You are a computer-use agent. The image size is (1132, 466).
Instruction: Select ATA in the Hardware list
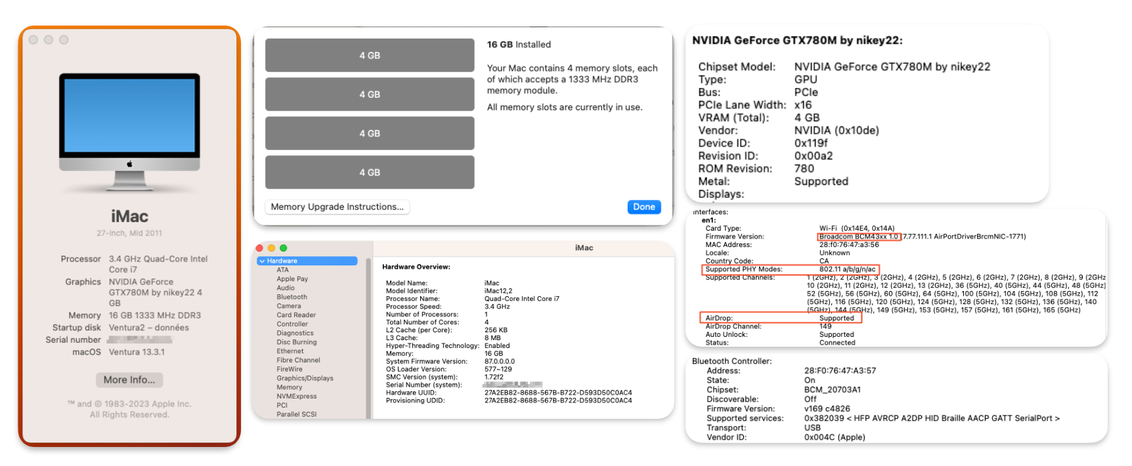click(282, 270)
